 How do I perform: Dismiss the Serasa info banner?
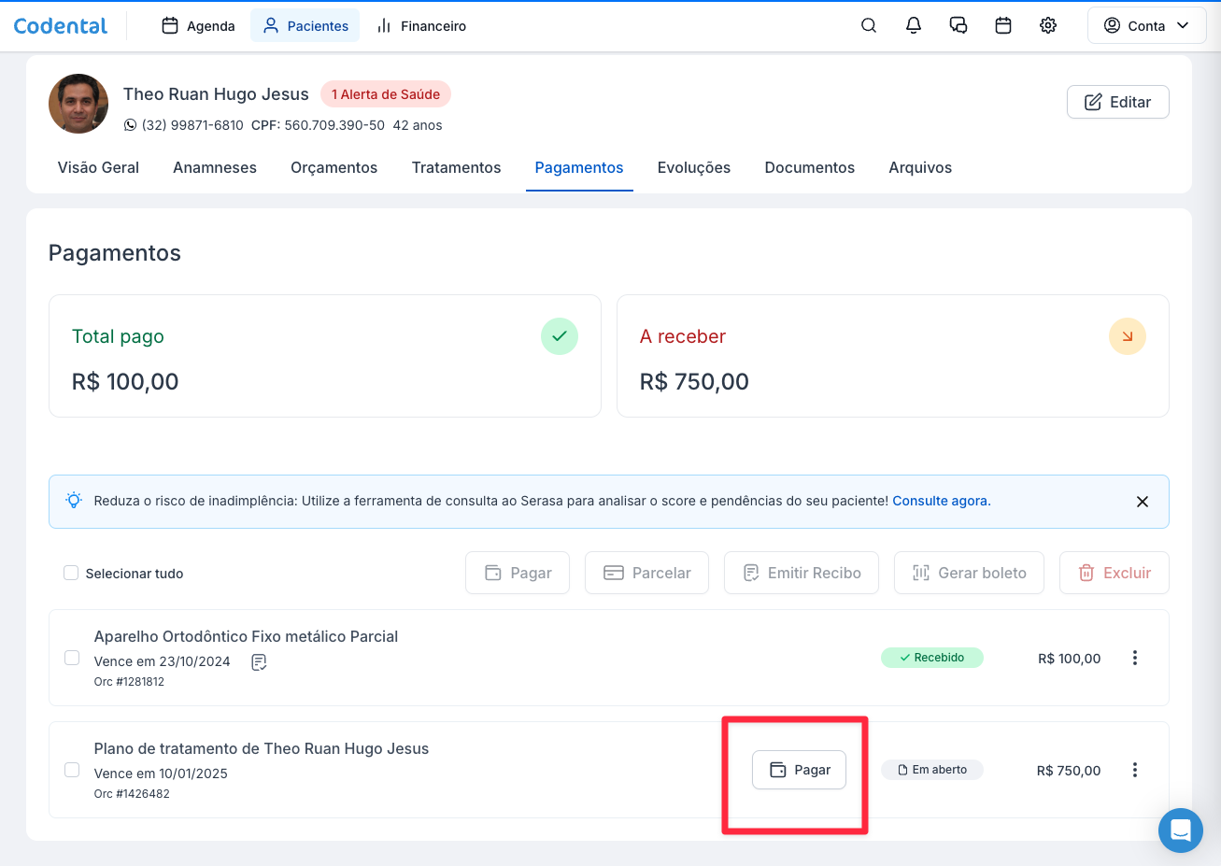tap(1142, 502)
